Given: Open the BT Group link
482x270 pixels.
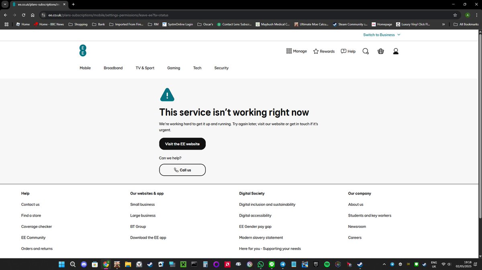Looking at the screenshot, I should point(138,226).
